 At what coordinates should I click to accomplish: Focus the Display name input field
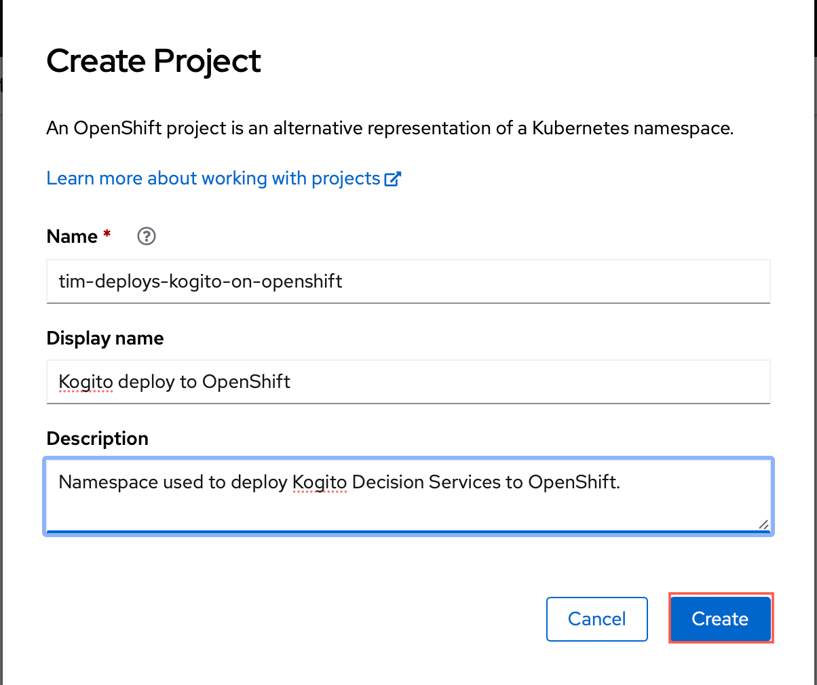point(408,382)
